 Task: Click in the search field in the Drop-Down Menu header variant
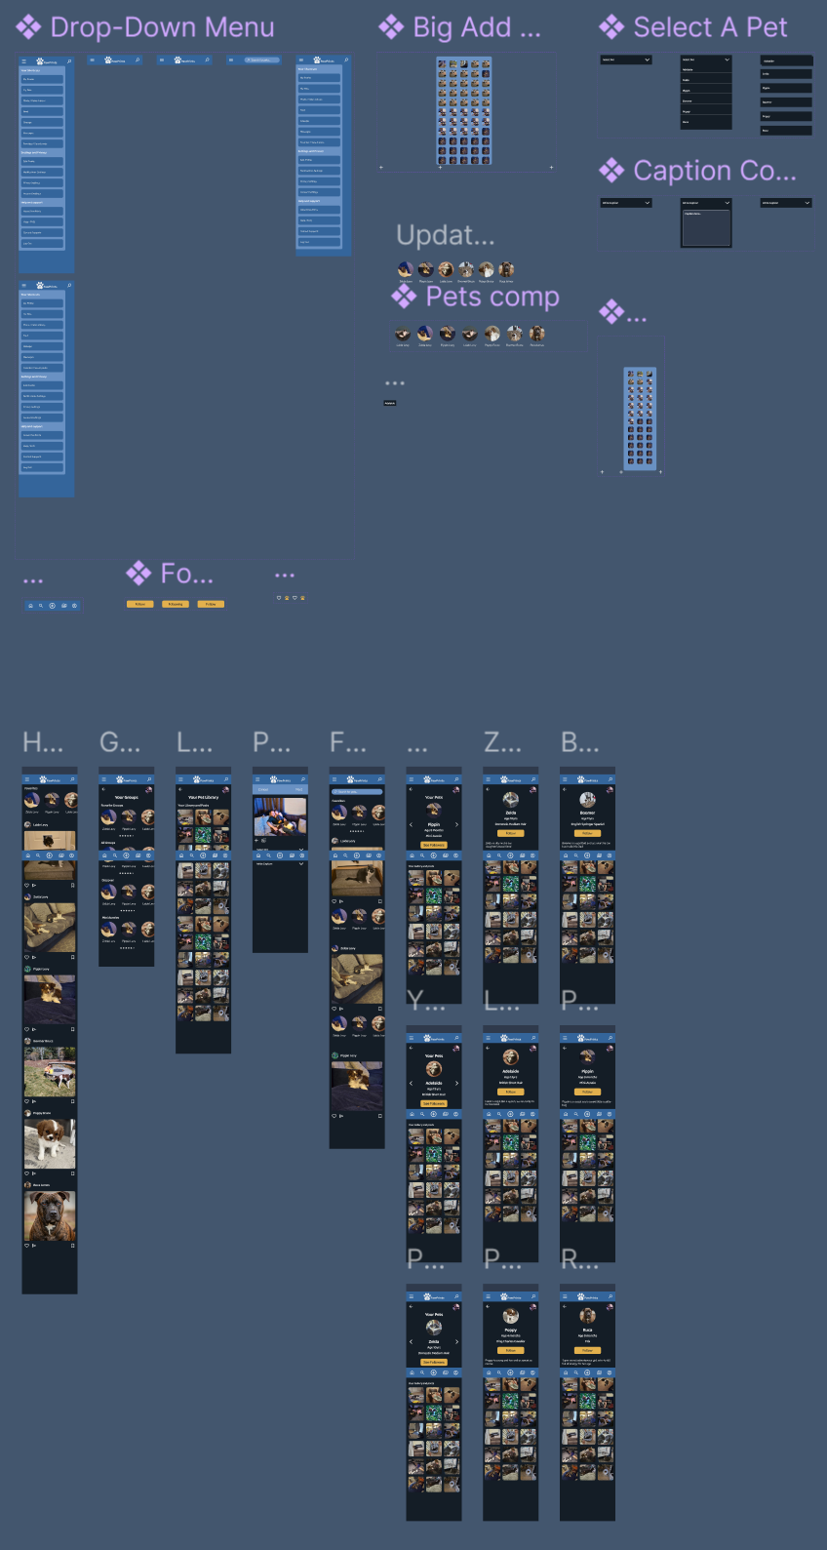pyautogui.click(x=260, y=60)
